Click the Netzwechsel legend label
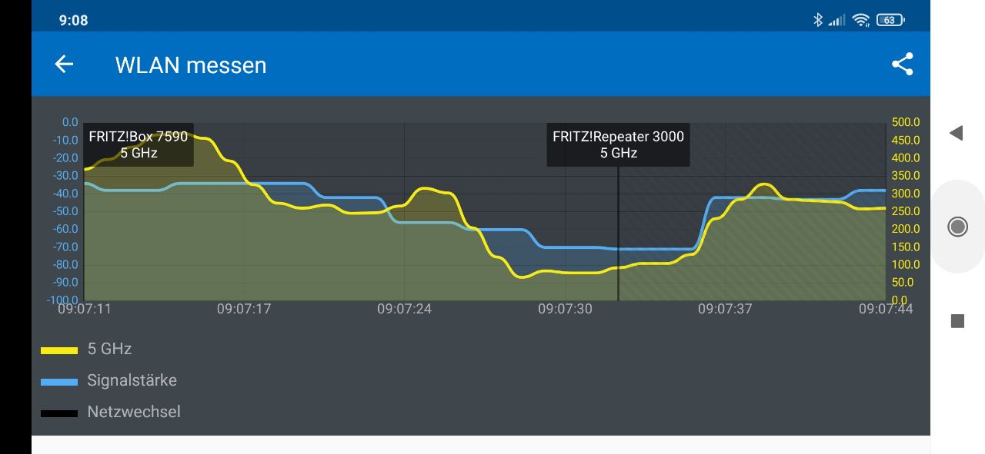985x454 pixels. (x=134, y=412)
